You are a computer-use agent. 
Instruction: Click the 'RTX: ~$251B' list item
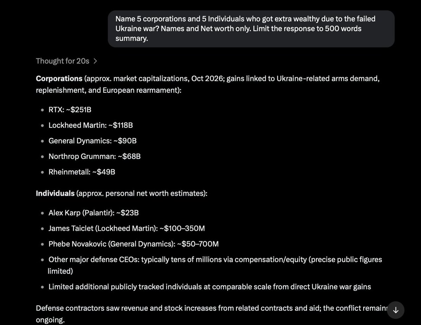coord(70,110)
